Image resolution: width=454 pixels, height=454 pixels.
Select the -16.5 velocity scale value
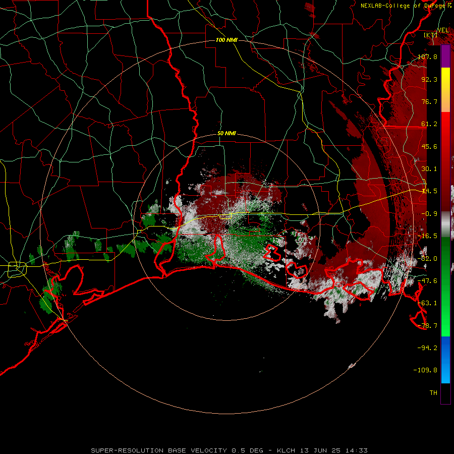tap(427, 236)
